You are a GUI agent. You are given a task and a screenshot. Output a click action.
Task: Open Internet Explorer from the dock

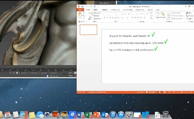pyautogui.click(x=72, y=114)
